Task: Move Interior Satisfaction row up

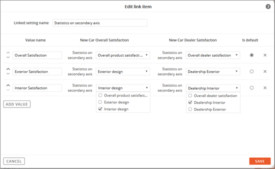Action: point(8,85)
